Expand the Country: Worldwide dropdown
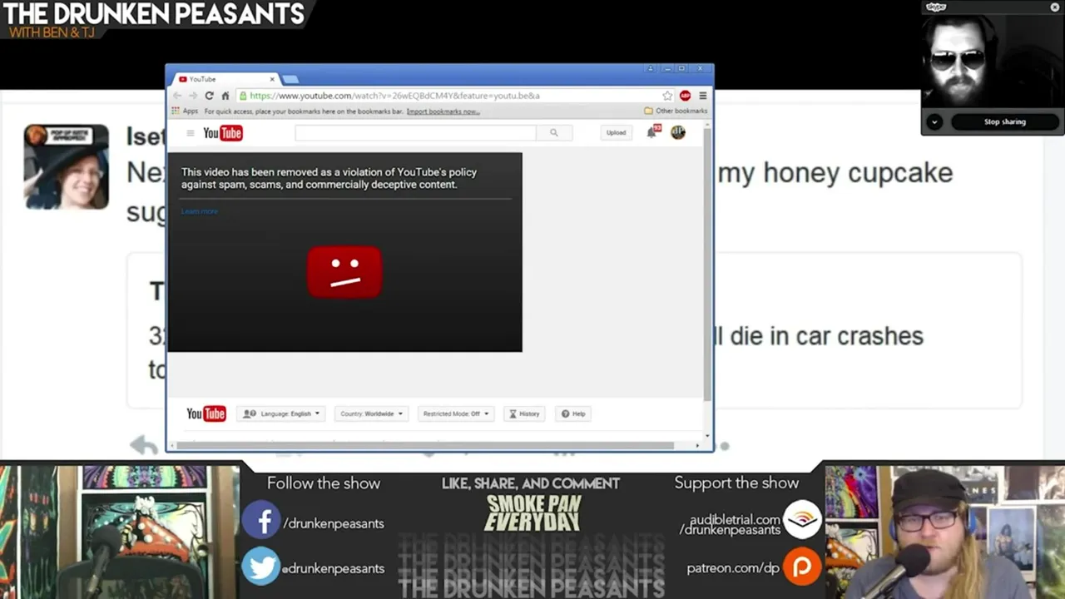This screenshot has height=599, width=1065. 371,413
